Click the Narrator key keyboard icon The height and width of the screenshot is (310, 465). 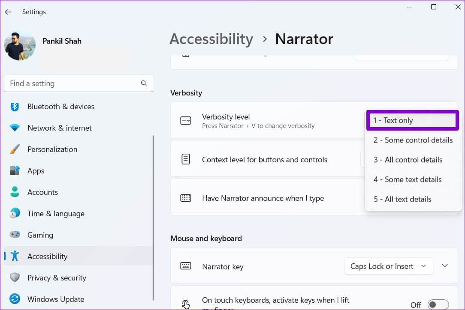pyautogui.click(x=186, y=266)
